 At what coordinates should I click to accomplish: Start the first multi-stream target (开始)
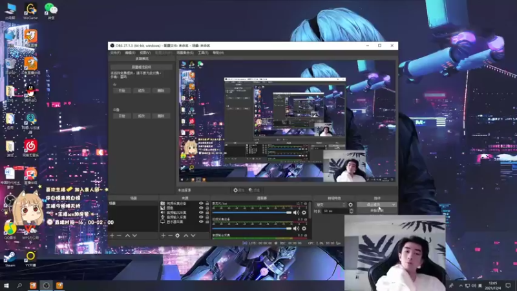coord(121,91)
